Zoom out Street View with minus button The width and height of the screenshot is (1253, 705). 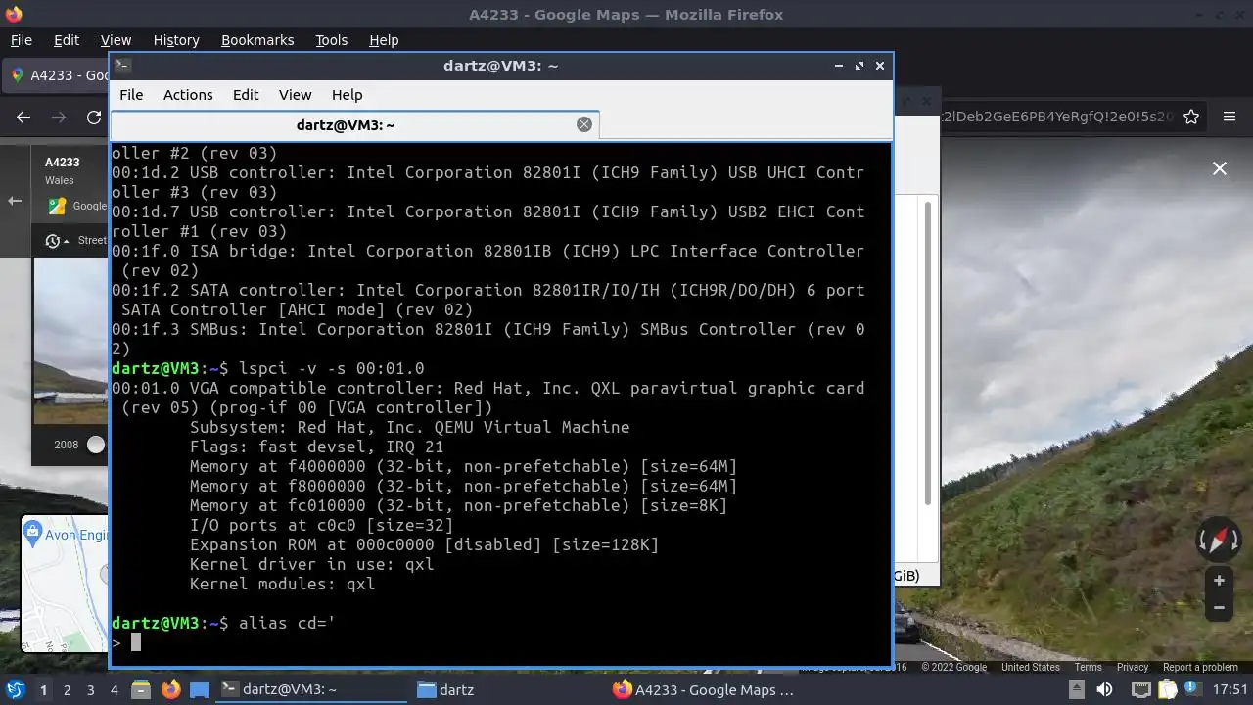point(1219,607)
